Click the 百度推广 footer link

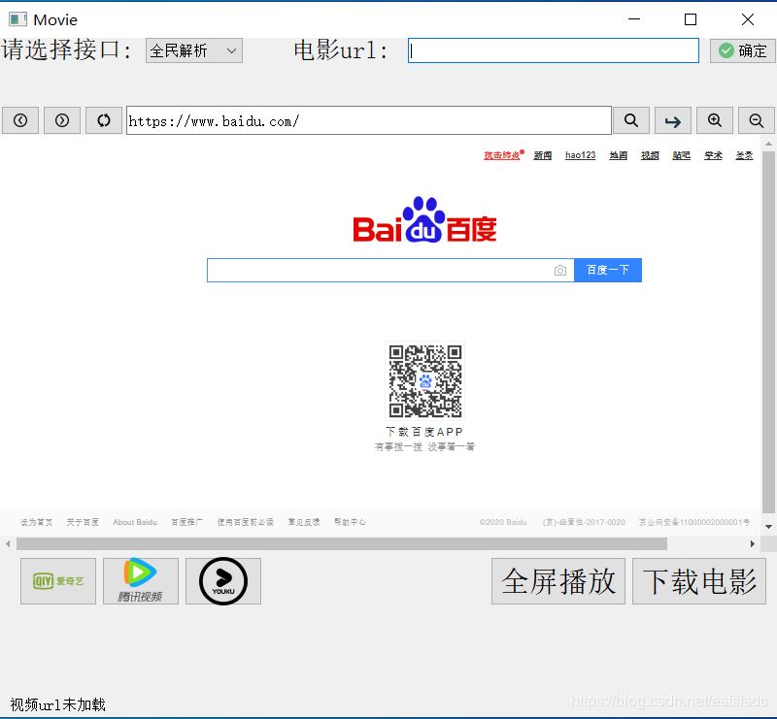click(186, 522)
